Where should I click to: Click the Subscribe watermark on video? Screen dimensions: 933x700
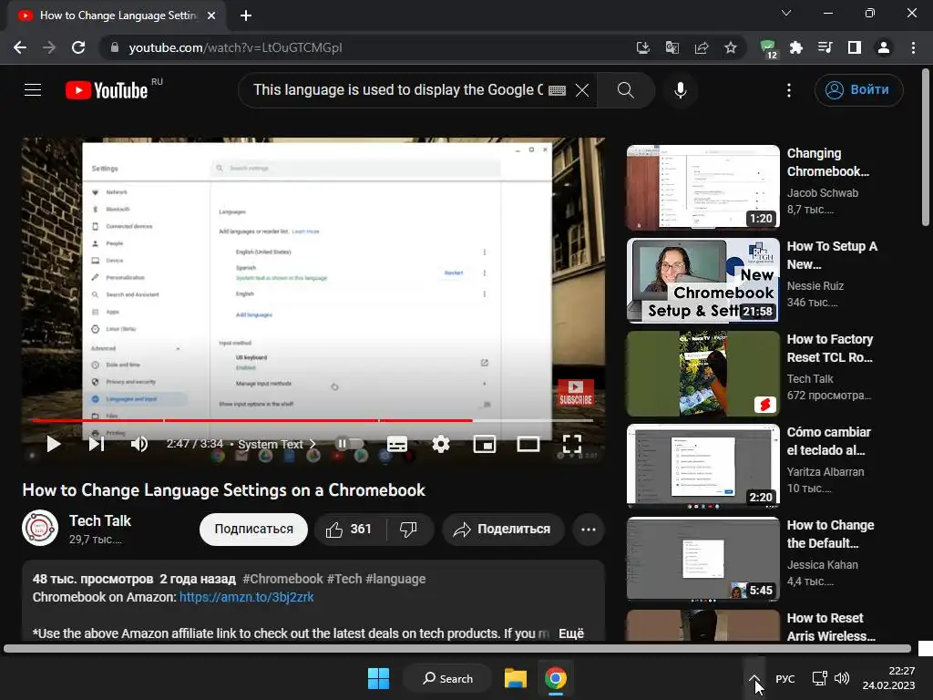(x=576, y=393)
